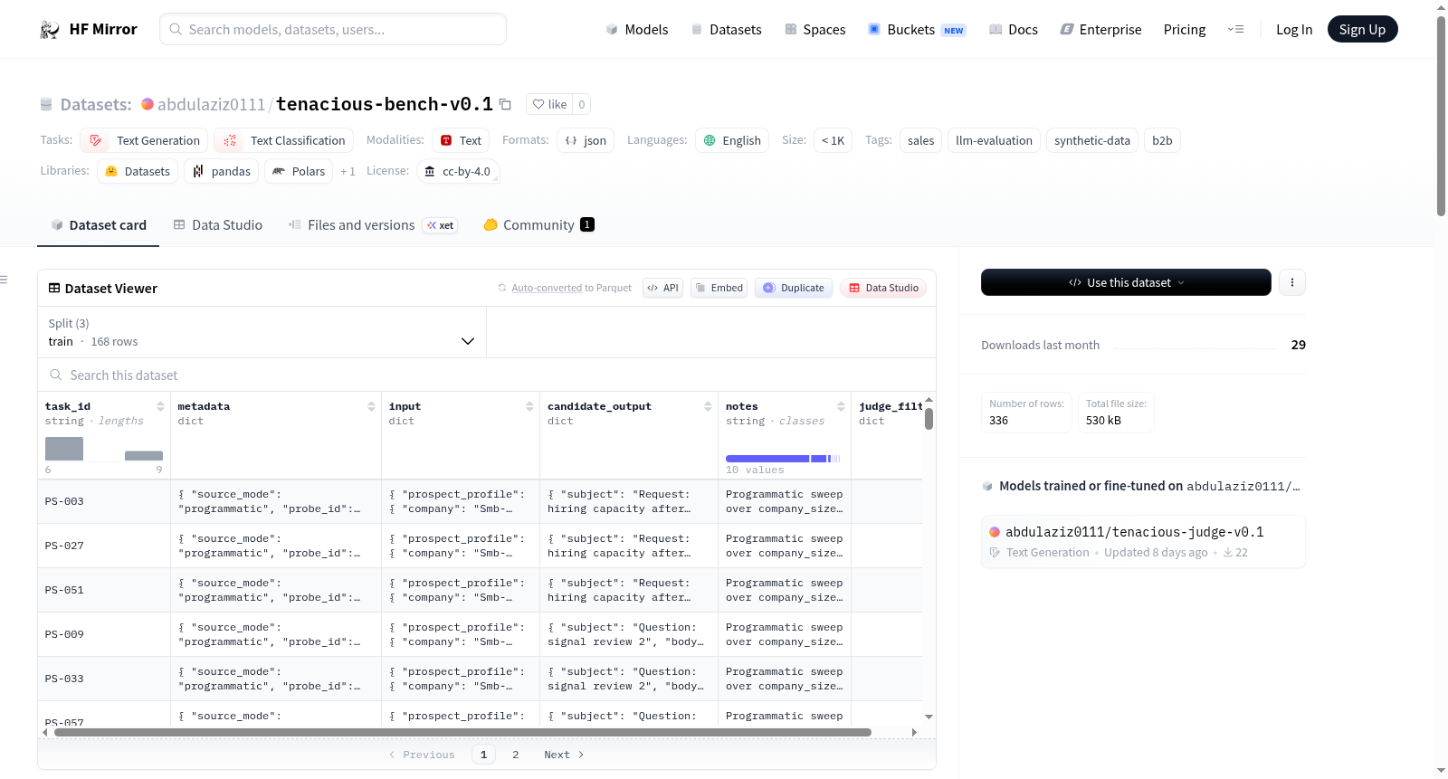Open the cc-by-4.0 license tag
Screen dimensions: 1448x779
coord(458,171)
